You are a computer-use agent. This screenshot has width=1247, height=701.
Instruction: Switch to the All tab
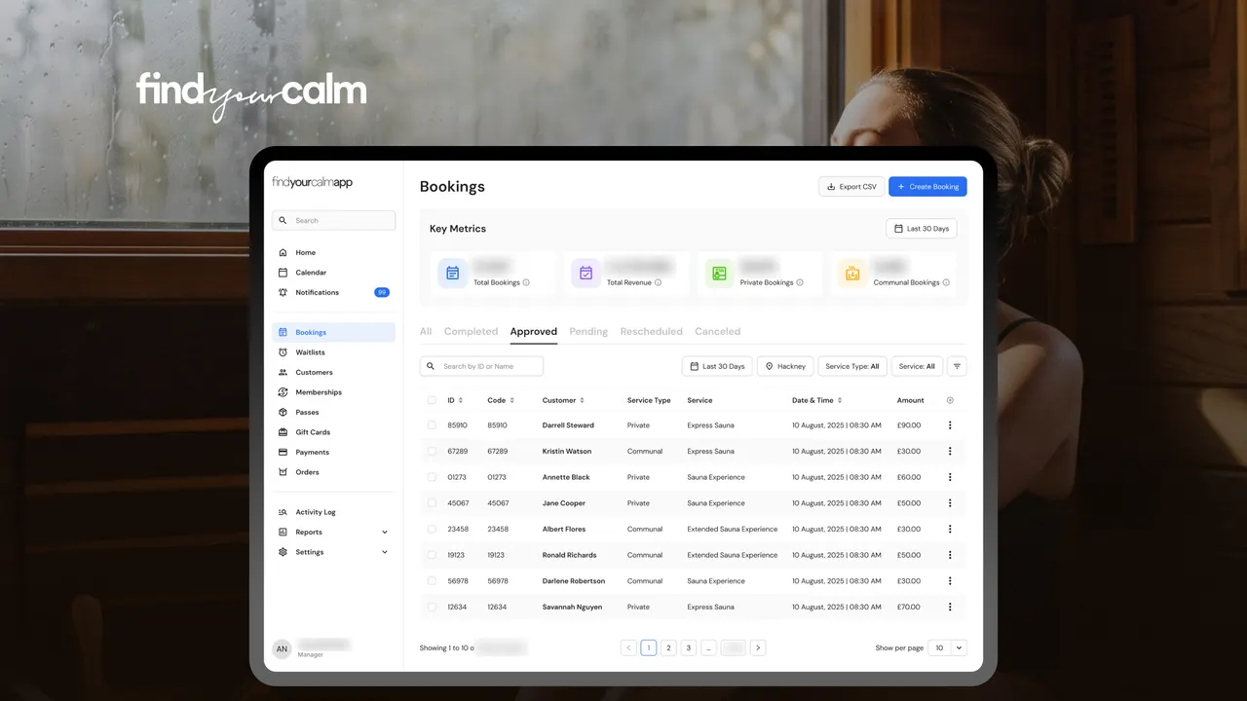(x=426, y=332)
